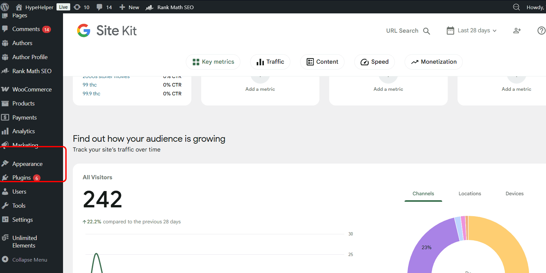546x273 pixels.
Task: Click the URL Search magnifier icon
Action: coord(426,31)
